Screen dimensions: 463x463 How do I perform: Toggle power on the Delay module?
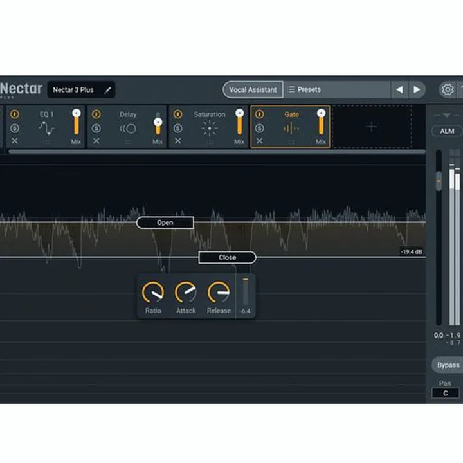96,114
